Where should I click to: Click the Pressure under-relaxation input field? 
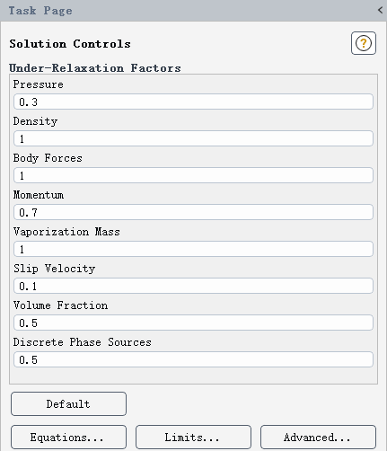coord(193,102)
